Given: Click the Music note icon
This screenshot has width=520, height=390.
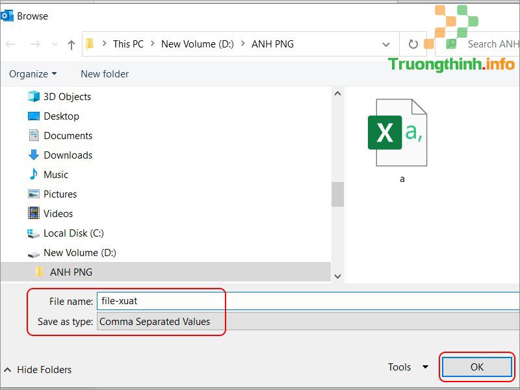Looking at the screenshot, I should click(34, 174).
